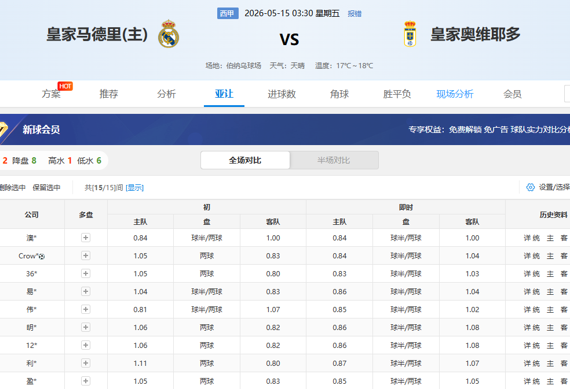Click the 明* company name
This screenshot has height=389, width=570.
[x=32, y=327]
